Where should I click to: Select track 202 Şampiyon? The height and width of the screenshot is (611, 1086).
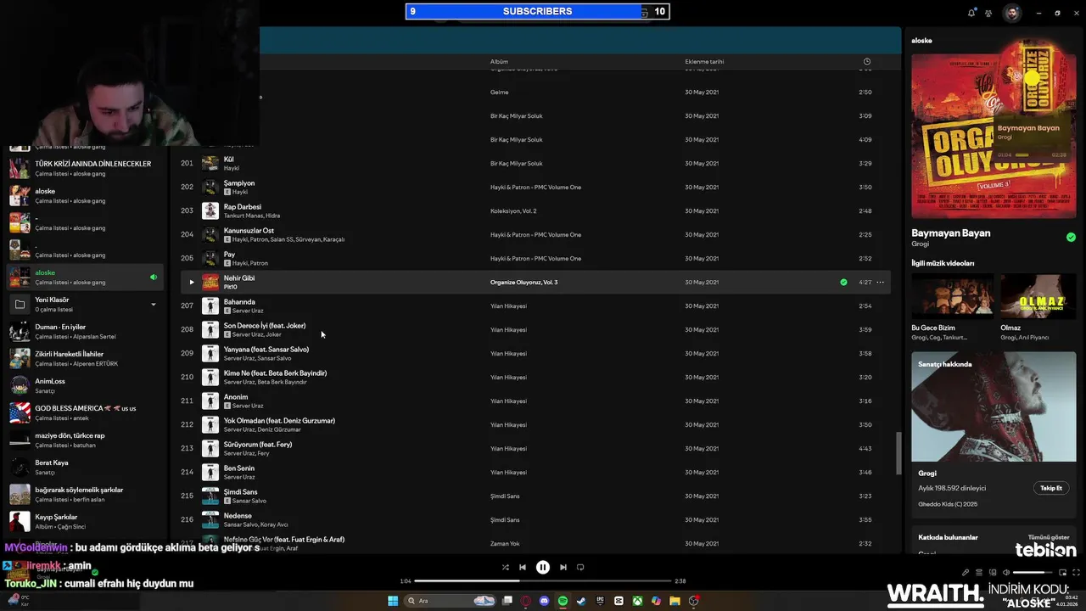[x=535, y=187]
